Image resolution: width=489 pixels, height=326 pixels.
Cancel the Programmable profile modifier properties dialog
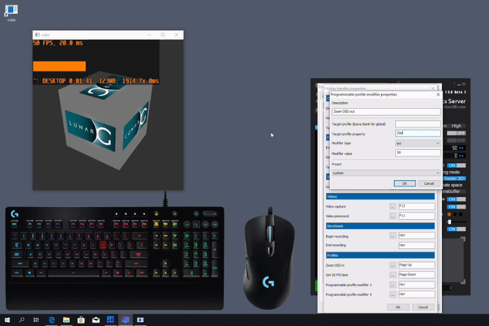click(429, 183)
